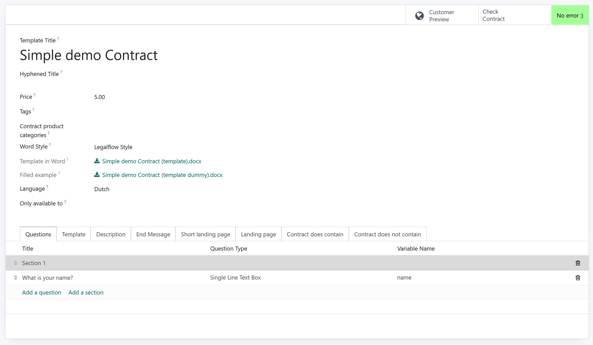Open the Language dropdown set to Dutch

click(x=101, y=189)
